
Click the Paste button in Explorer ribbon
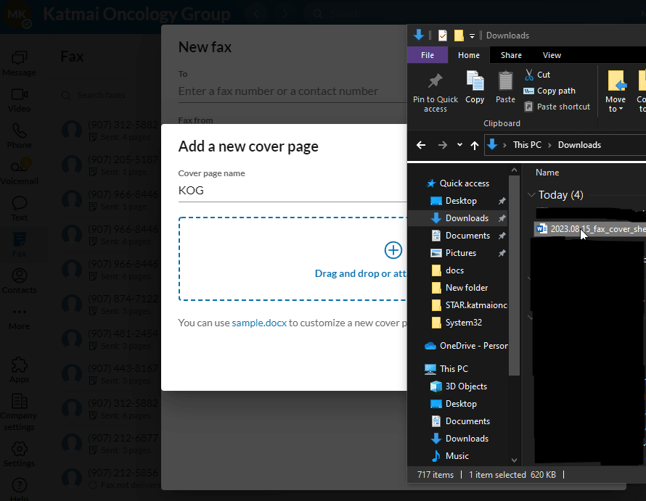[x=505, y=87]
